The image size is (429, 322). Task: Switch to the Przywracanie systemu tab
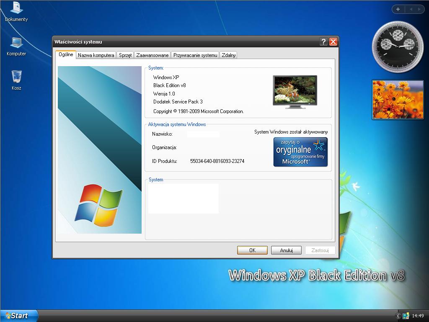tap(195, 55)
